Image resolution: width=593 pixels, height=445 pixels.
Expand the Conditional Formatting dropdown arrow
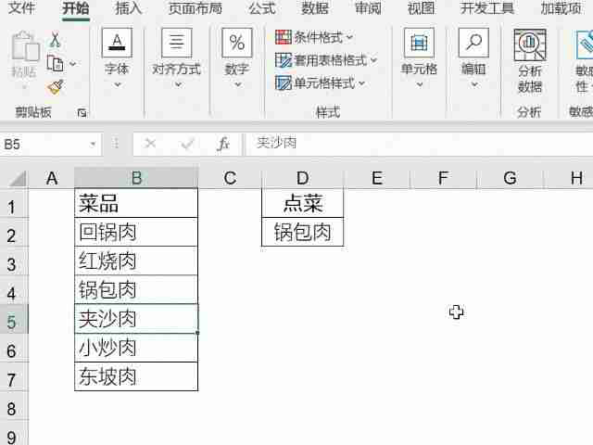coord(349,37)
